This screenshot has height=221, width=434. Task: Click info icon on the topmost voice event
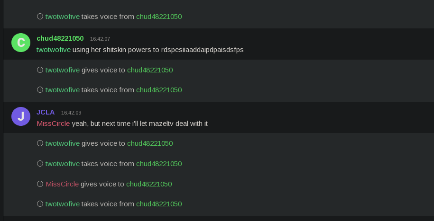(x=40, y=17)
